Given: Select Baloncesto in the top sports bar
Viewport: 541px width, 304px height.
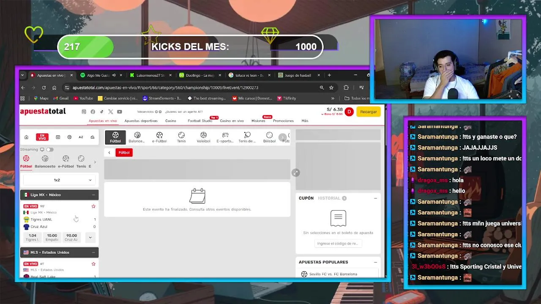Looking at the screenshot, I should 137,137.
